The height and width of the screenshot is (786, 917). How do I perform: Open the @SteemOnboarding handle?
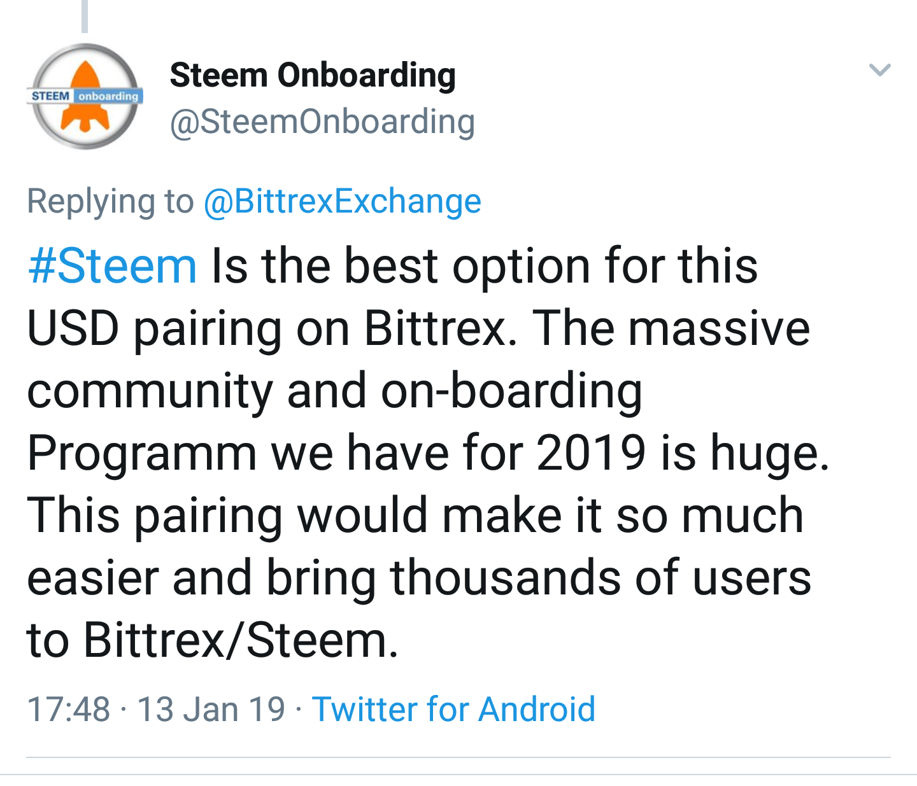click(x=322, y=122)
